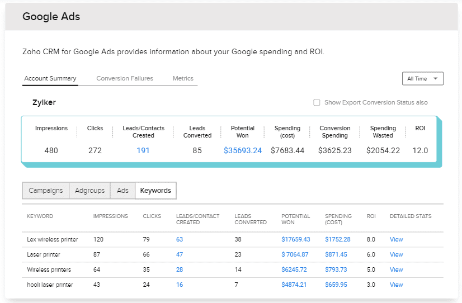Click the Google Ads page title

tap(51, 16)
